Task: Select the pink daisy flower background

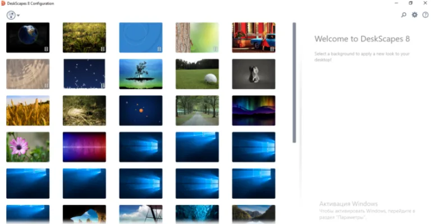Action: (x=28, y=147)
